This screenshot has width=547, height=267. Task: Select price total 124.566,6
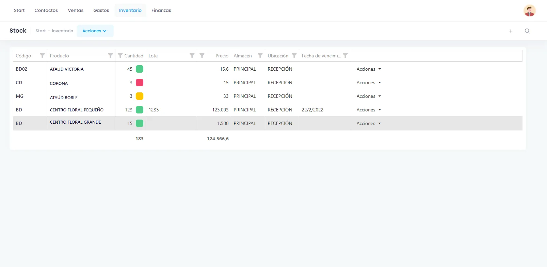pyautogui.click(x=218, y=139)
